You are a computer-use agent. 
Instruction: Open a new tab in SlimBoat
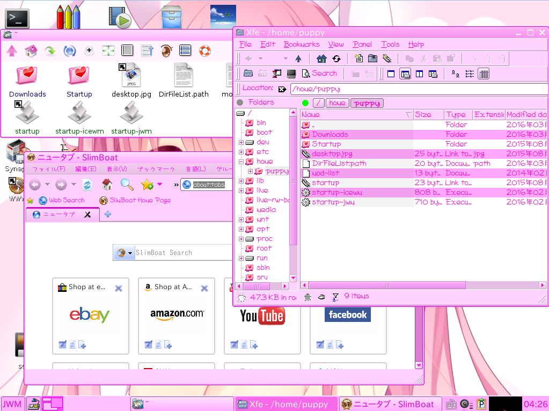tap(108, 214)
